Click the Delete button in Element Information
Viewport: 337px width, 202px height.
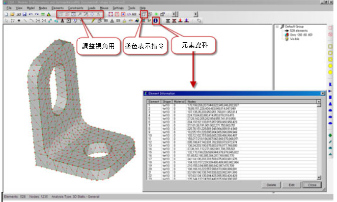[271, 185]
